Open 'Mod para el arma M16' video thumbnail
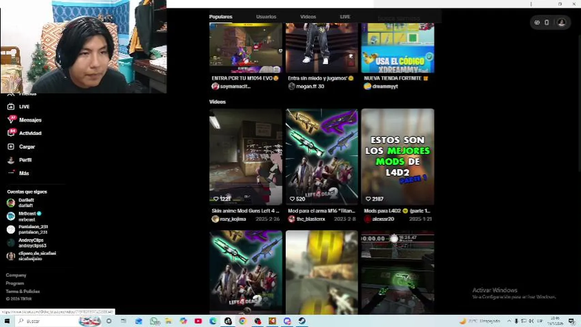Viewport: 581px width, 327px height. pos(322,157)
